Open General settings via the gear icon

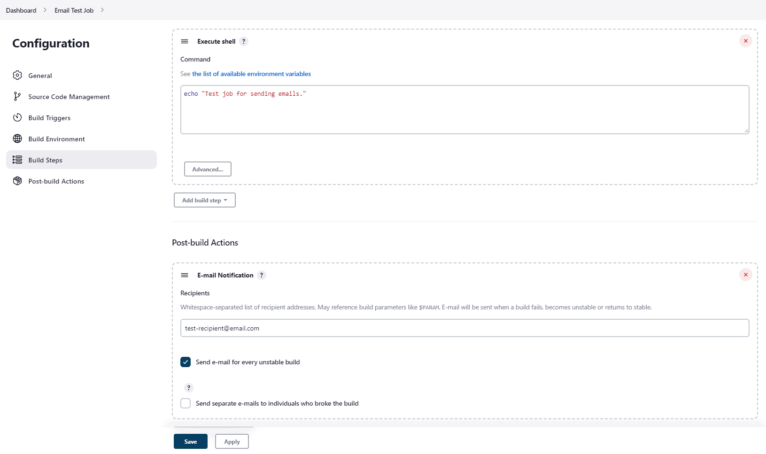click(17, 75)
